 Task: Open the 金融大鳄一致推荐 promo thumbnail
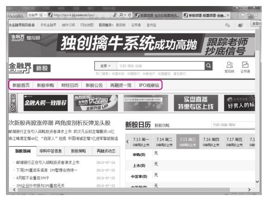click(x=45, y=103)
